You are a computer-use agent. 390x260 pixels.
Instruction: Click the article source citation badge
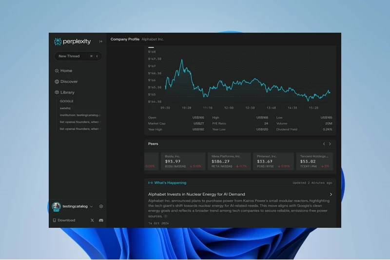165,217
